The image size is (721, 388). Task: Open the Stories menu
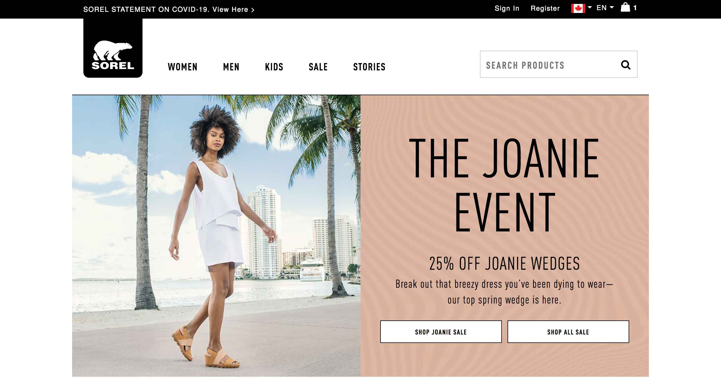click(x=369, y=67)
